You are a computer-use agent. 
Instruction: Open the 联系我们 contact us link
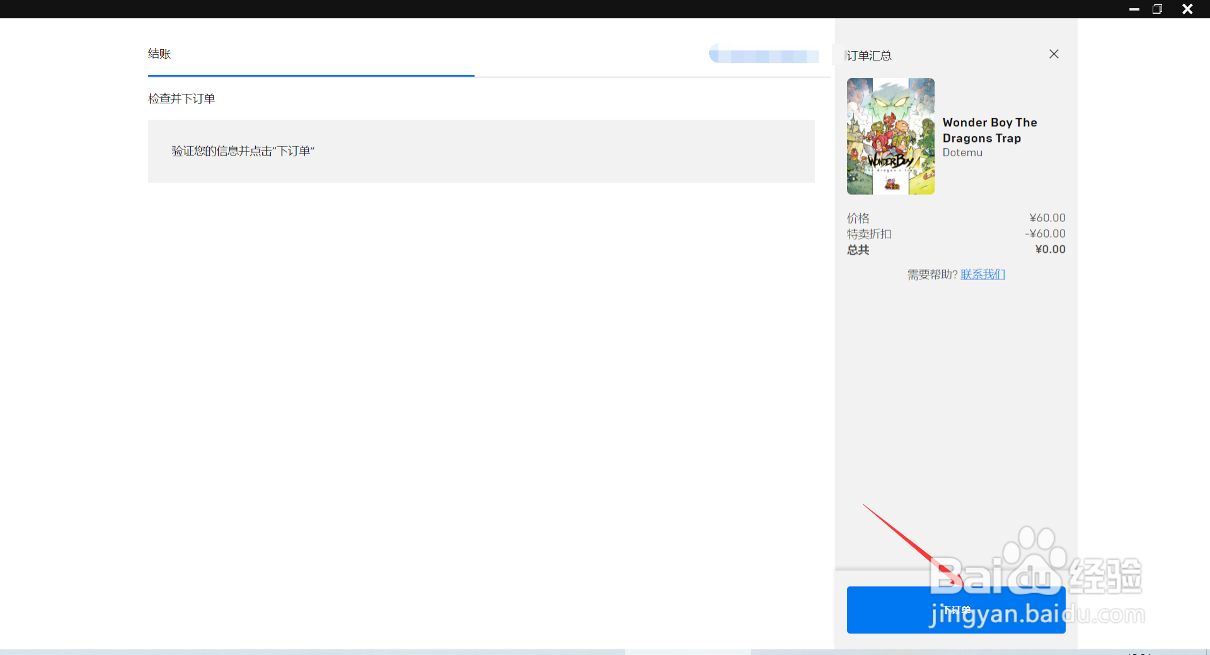982,274
